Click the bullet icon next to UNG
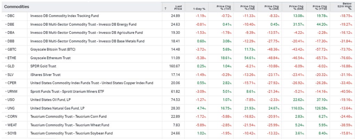 pyautogui.click(x=6, y=108)
